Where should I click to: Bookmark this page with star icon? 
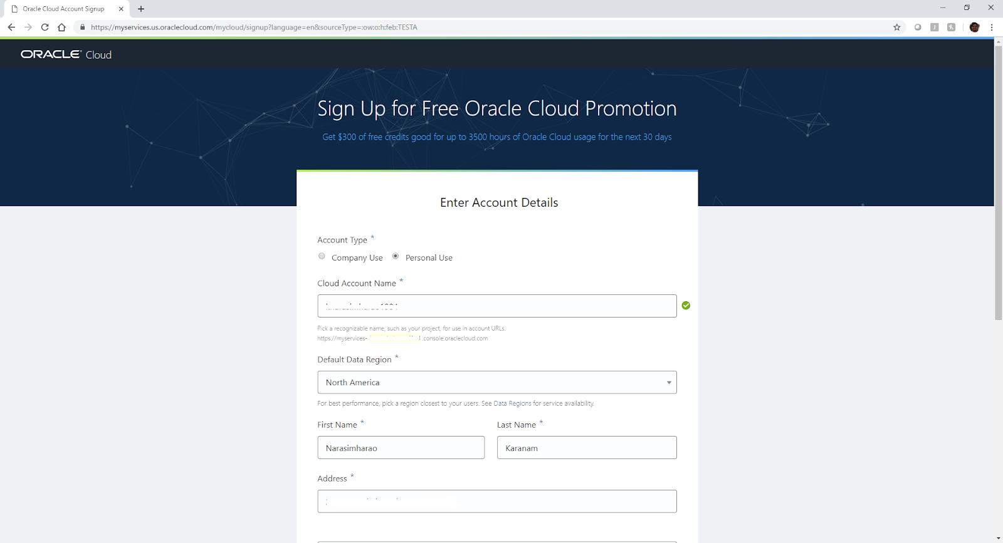(897, 27)
